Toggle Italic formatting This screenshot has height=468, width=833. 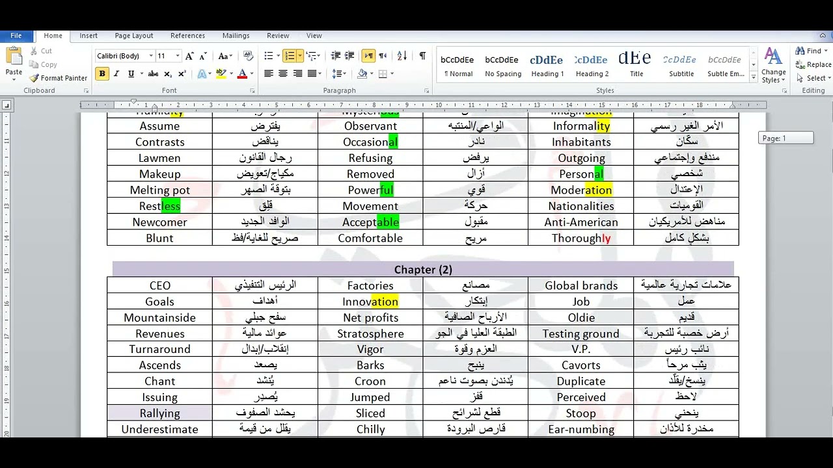click(x=116, y=74)
